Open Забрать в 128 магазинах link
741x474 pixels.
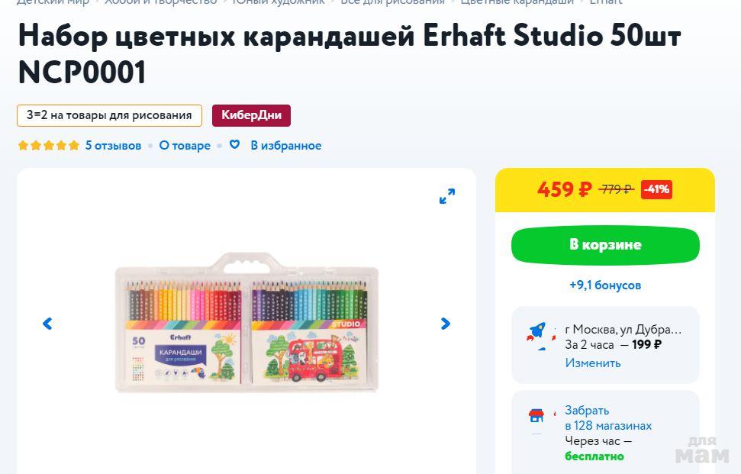click(x=608, y=418)
